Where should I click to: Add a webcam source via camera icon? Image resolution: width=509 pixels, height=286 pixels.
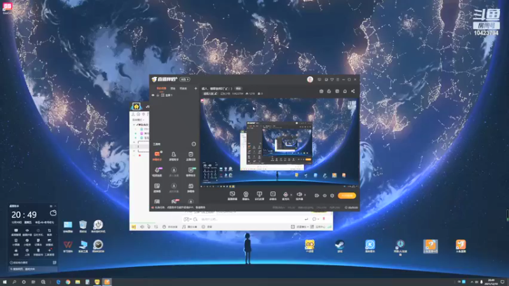pos(246,194)
